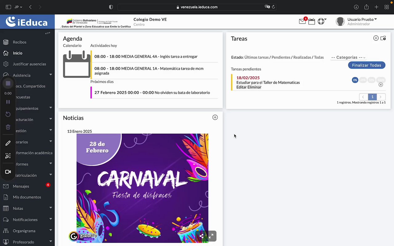The height and width of the screenshot is (246, 394).
Task: Open the Categorías dropdown
Action: pos(348,58)
